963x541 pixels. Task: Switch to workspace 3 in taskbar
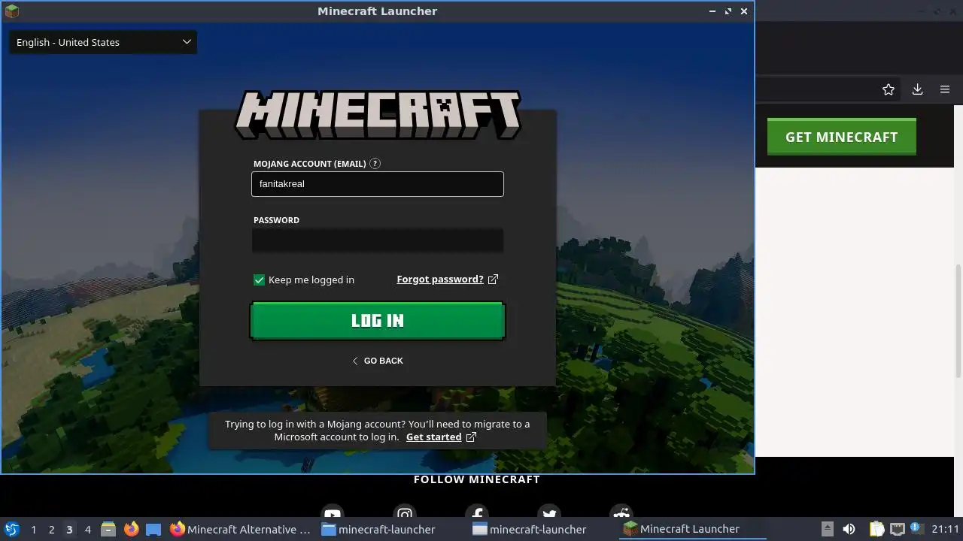click(x=69, y=529)
